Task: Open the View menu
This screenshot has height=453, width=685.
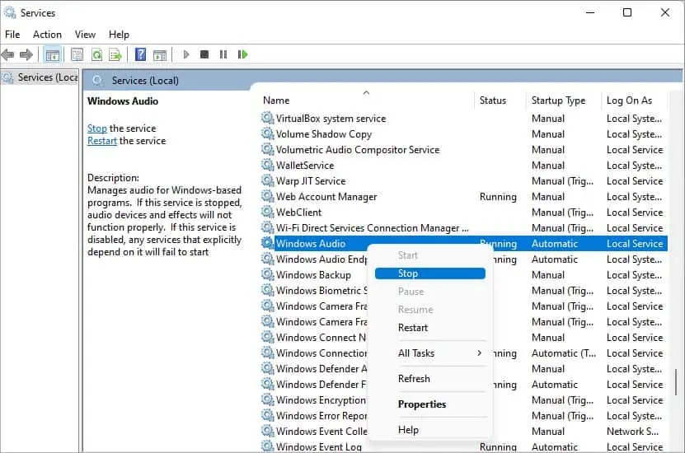Action: coord(85,35)
